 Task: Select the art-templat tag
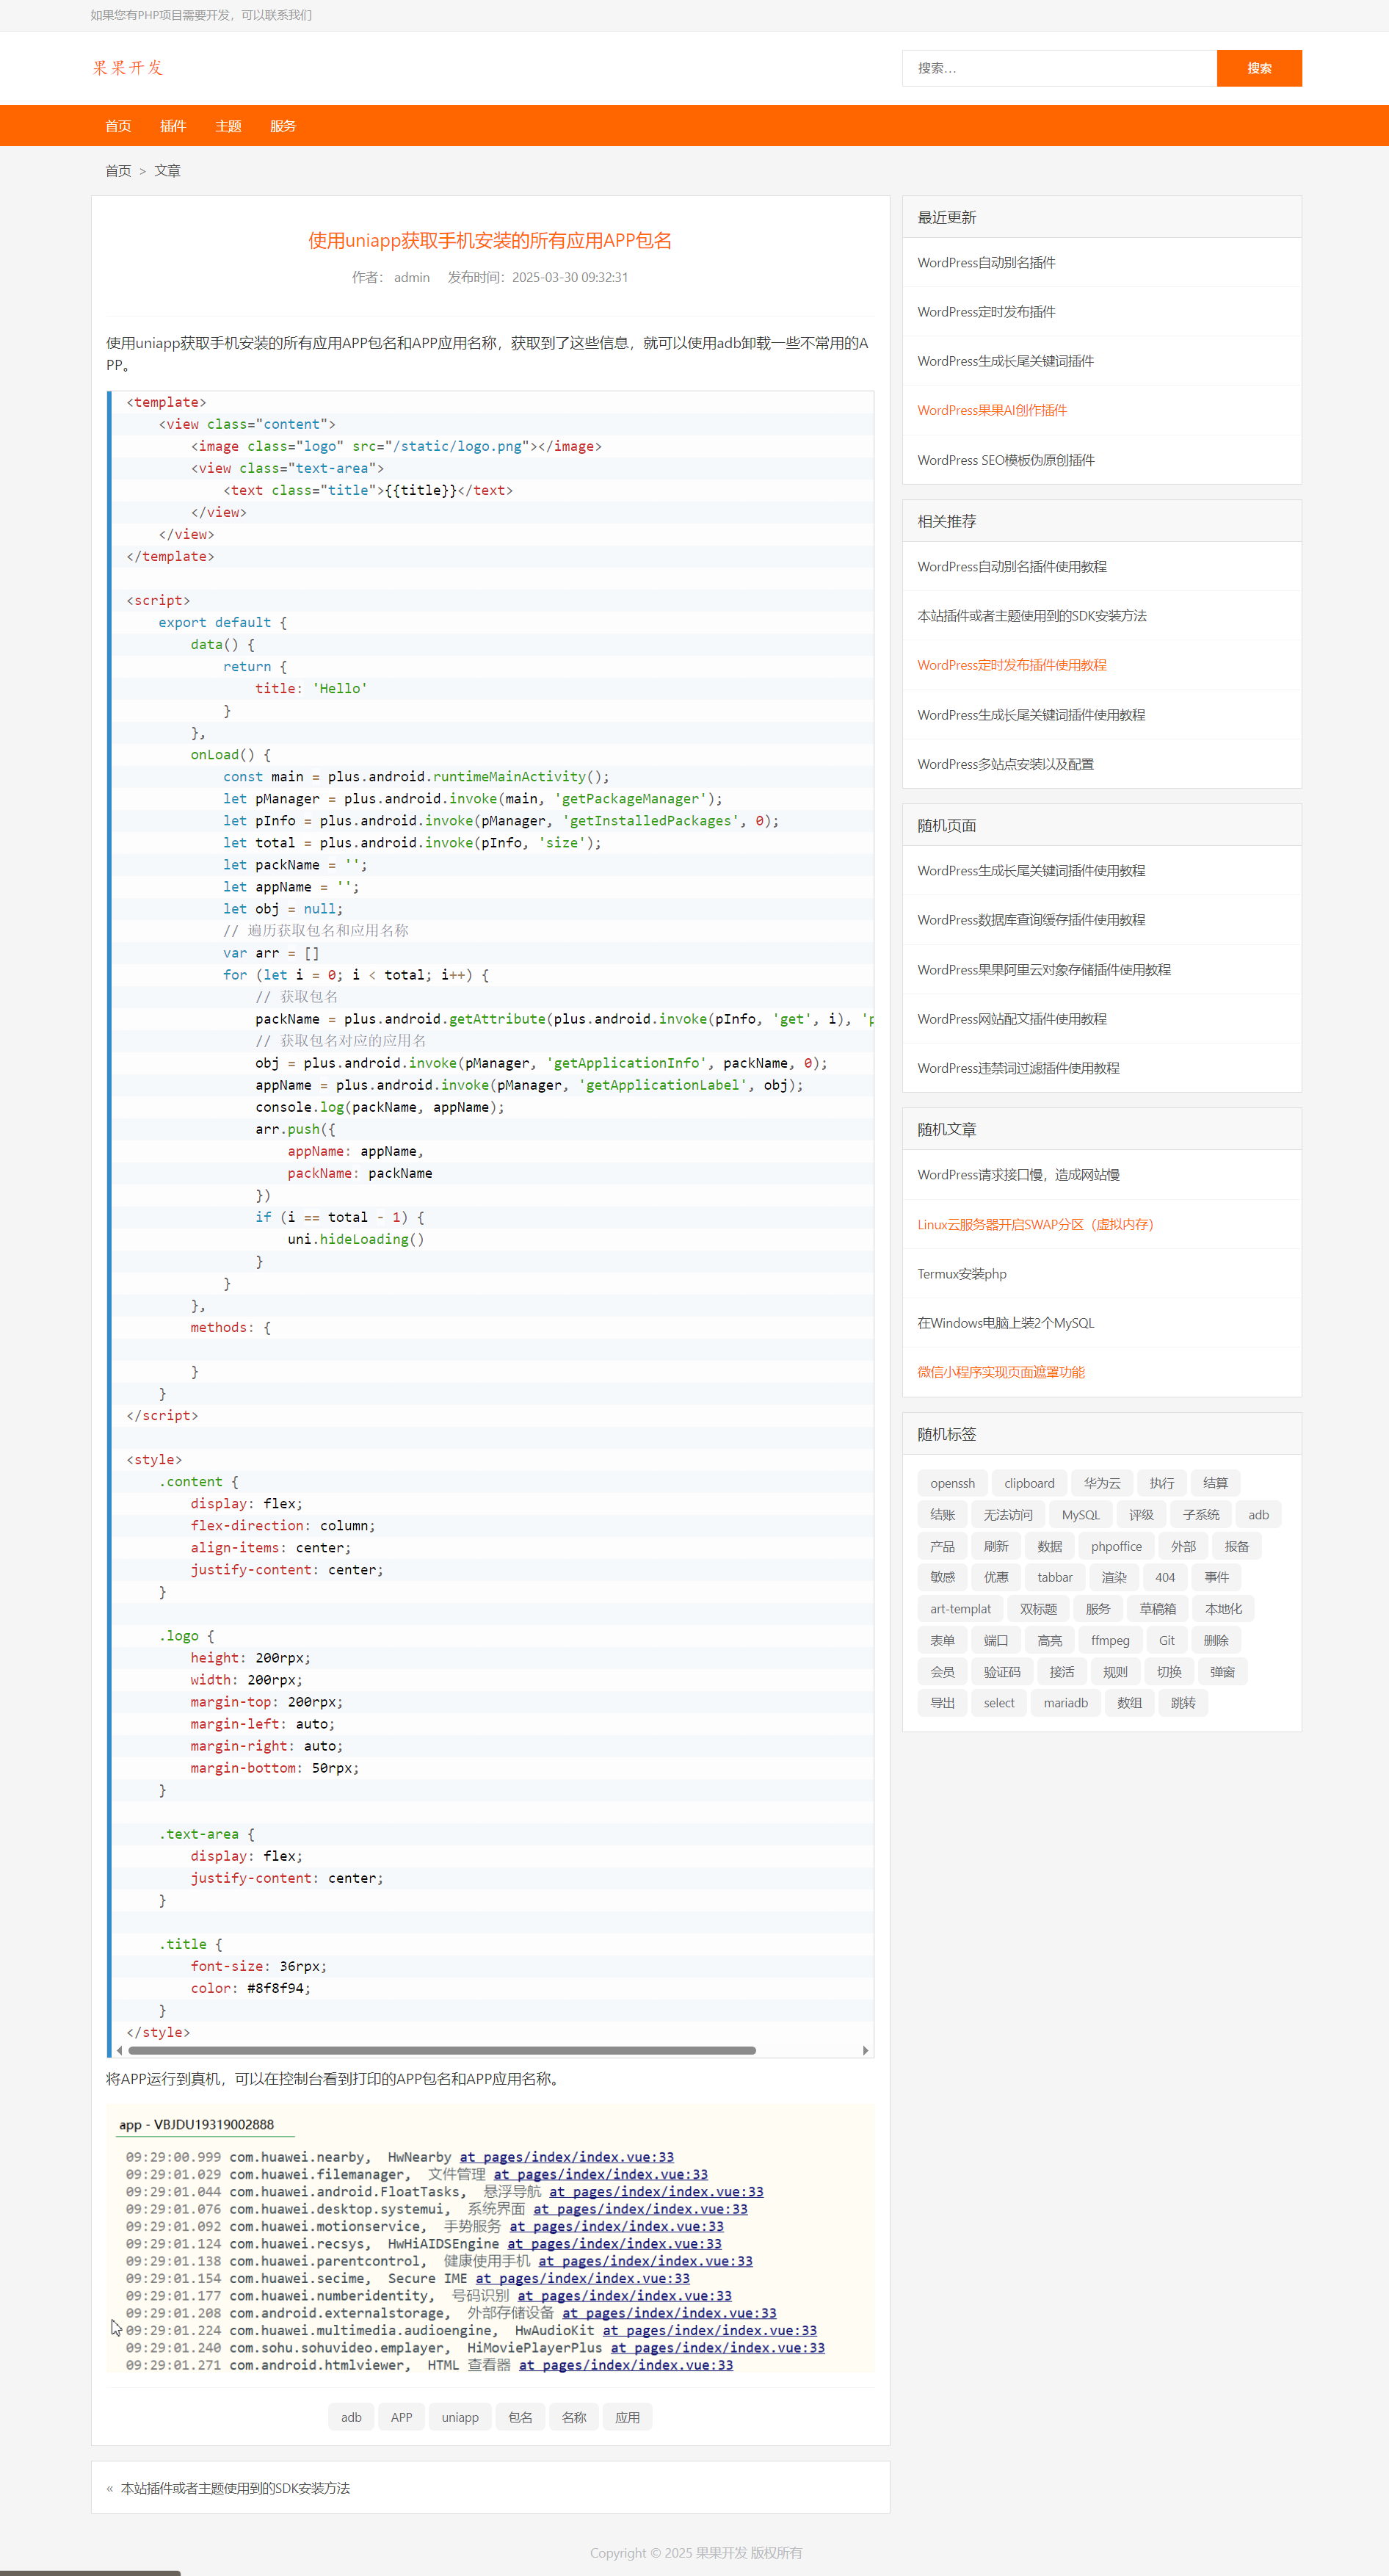point(960,1609)
